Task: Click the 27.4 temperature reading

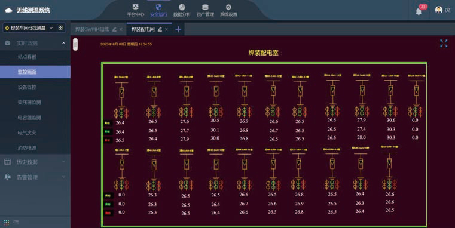Action: [361, 129]
